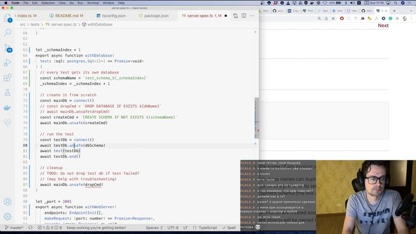
Task: Open the Manage gear in activity bar
Action: pyautogui.click(x=7, y=216)
